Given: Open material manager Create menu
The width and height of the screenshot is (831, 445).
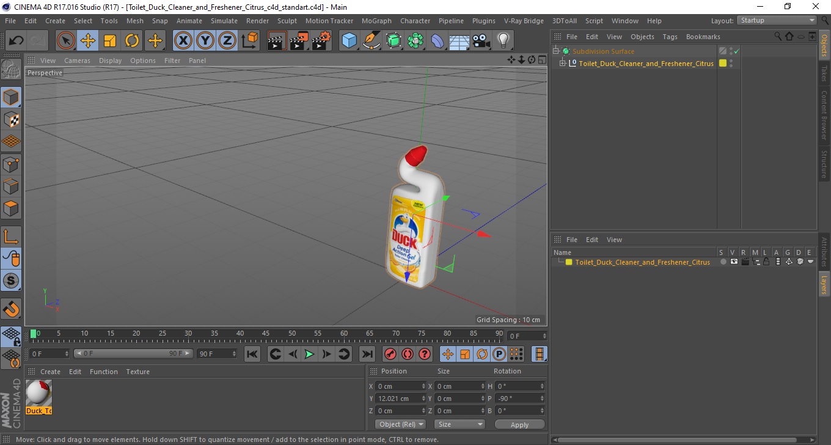Looking at the screenshot, I should pyautogui.click(x=50, y=372).
